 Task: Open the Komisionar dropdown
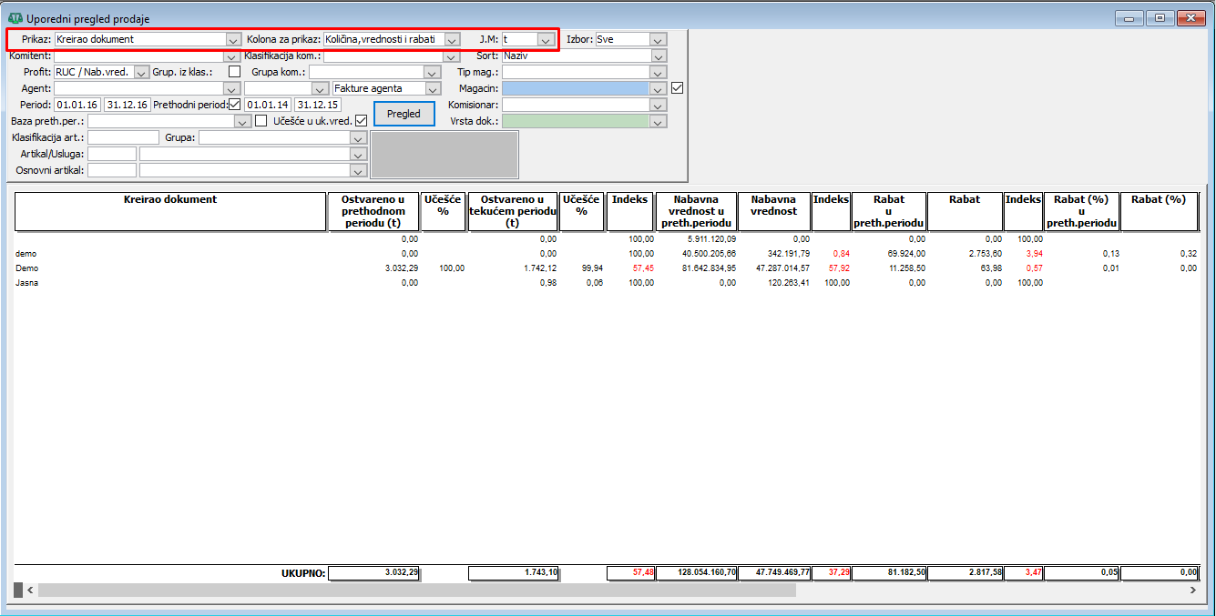(x=659, y=105)
